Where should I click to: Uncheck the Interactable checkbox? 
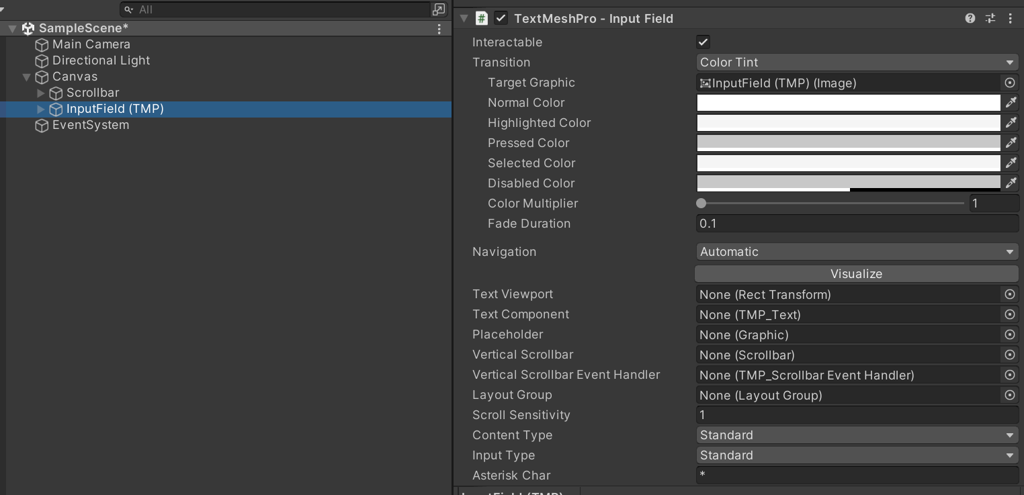click(703, 42)
